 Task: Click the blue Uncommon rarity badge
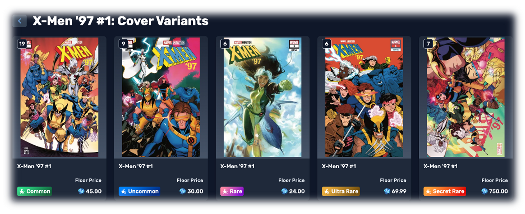[x=139, y=191]
